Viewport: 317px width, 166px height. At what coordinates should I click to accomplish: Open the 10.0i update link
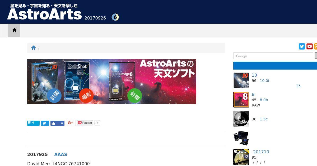[264, 81]
